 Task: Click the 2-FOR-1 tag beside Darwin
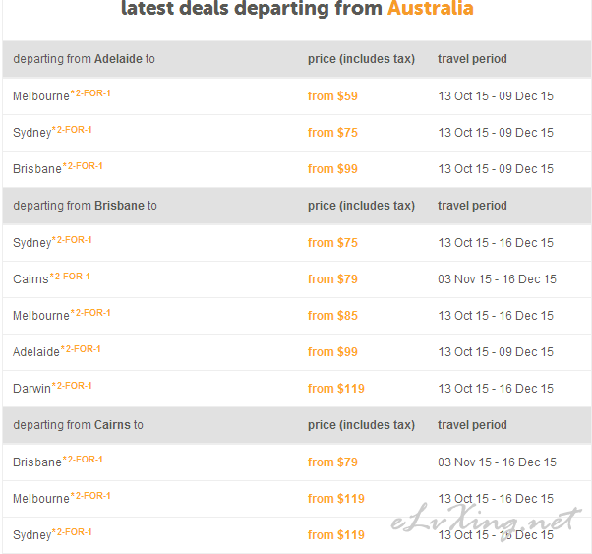(72, 386)
